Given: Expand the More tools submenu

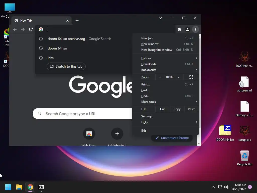Looking at the screenshot, I should tap(166, 102).
